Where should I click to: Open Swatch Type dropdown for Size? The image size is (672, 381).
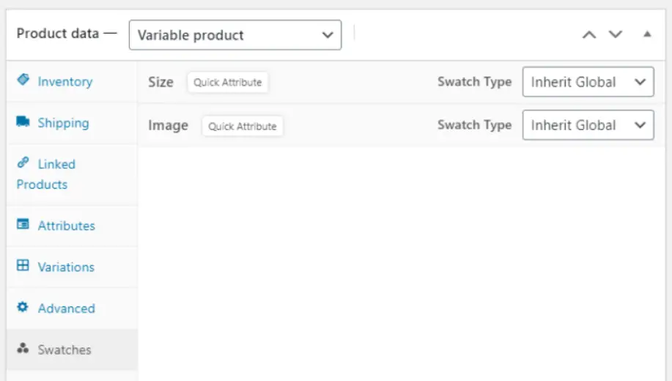click(588, 83)
